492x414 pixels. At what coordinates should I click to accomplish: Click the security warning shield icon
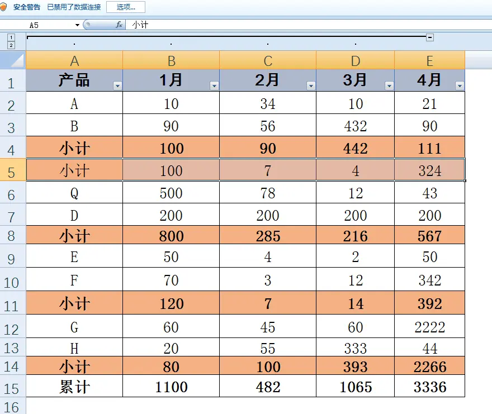click(x=3, y=7)
